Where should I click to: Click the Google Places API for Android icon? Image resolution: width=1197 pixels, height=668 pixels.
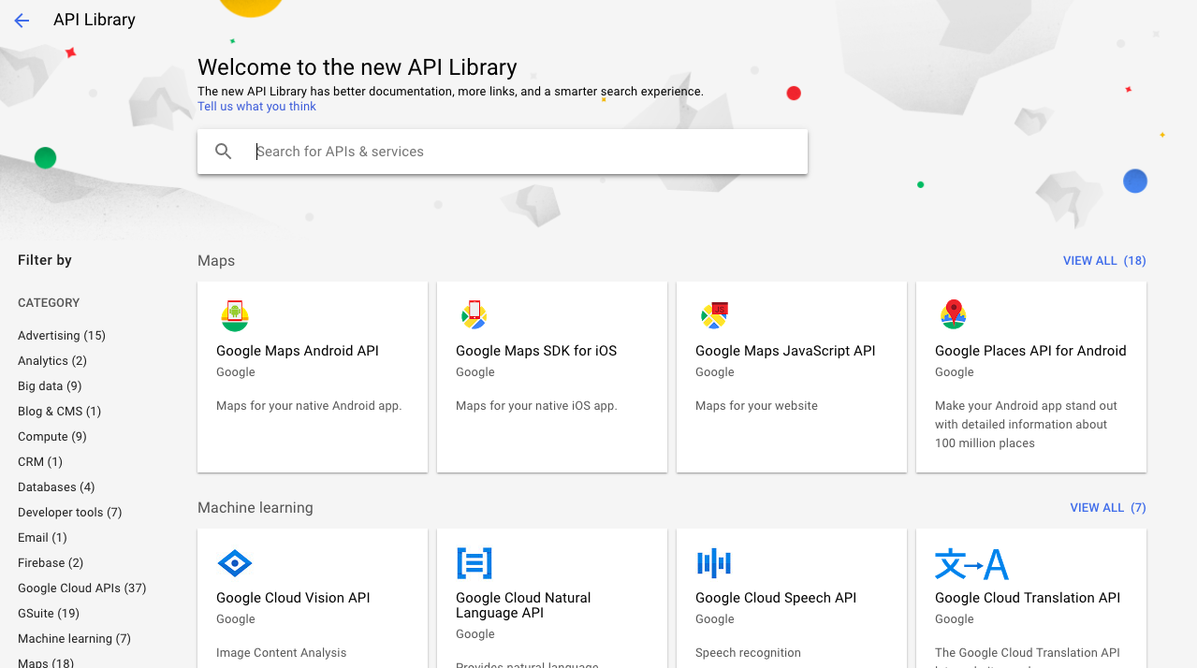coord(954,314)
